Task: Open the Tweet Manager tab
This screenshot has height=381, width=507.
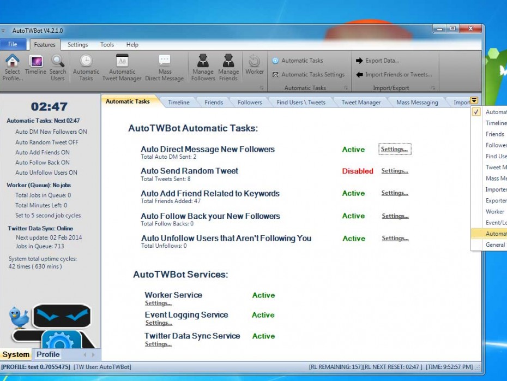Action: click(x=361, y=102)
